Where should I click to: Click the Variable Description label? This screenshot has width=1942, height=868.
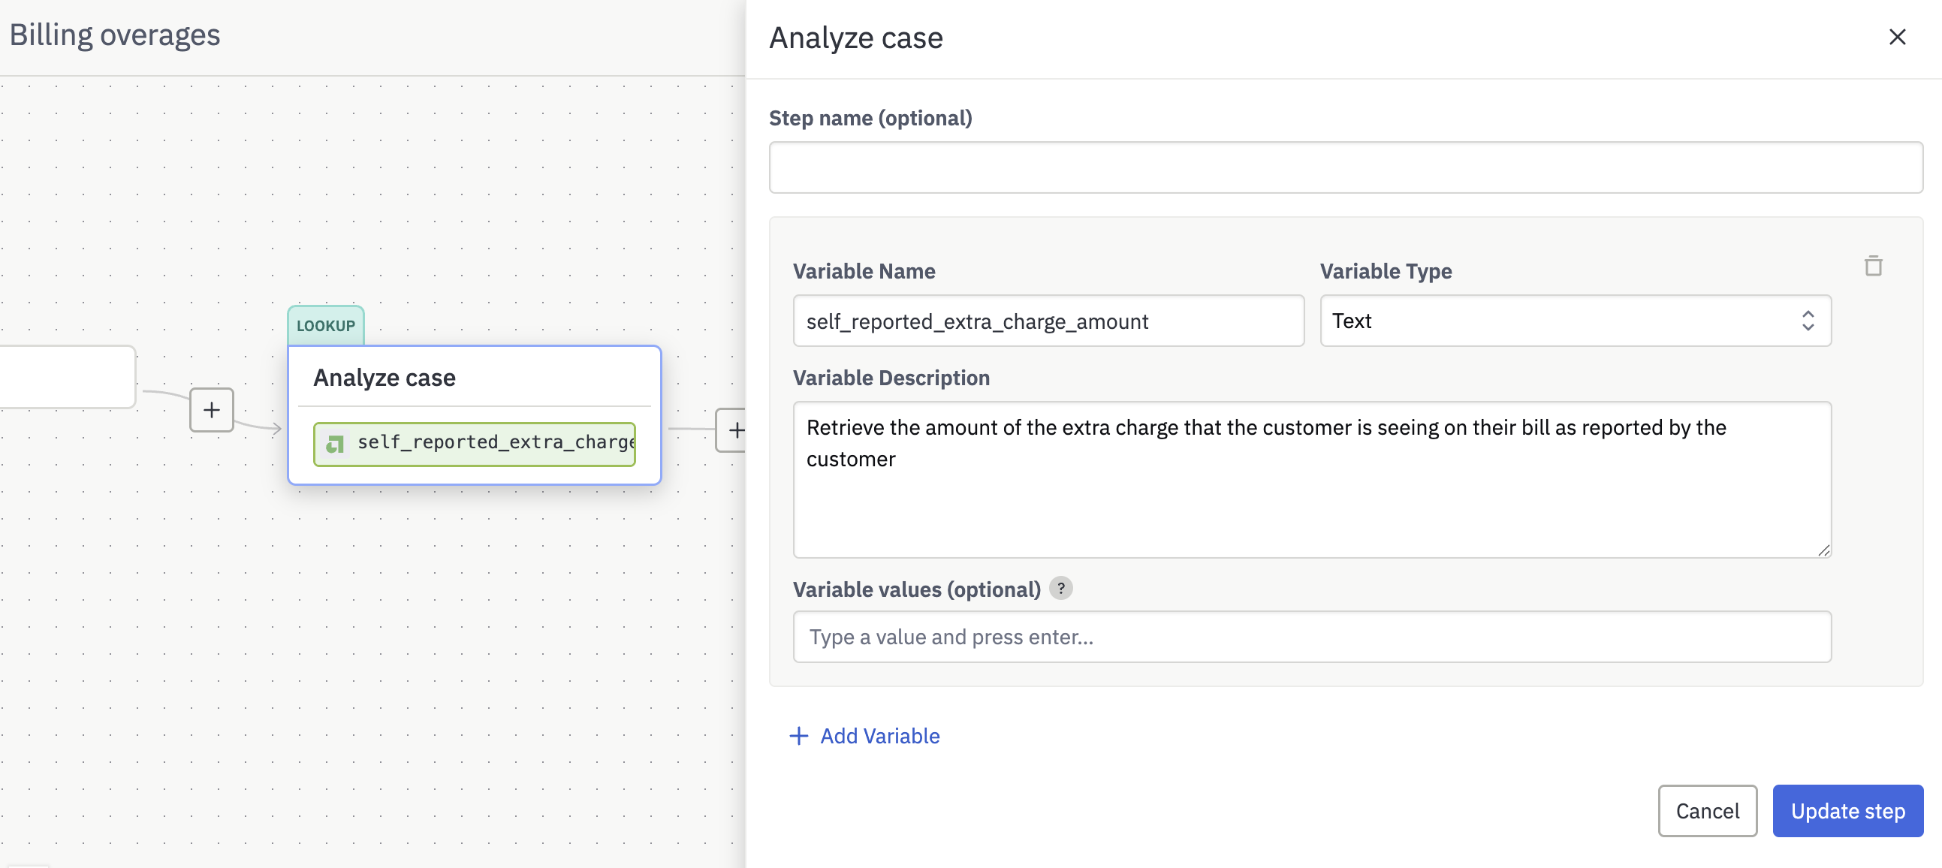(x=891, y=378)
